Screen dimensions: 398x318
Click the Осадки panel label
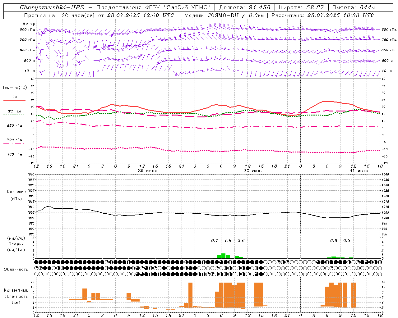(x=16, y=244)
